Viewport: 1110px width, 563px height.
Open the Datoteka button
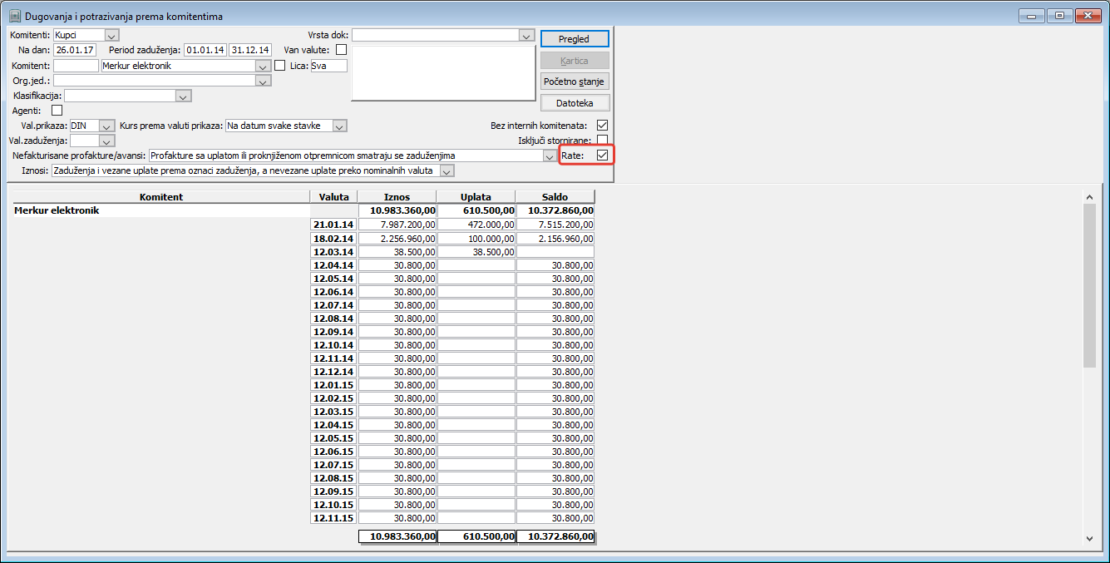(x=575, y=103)
